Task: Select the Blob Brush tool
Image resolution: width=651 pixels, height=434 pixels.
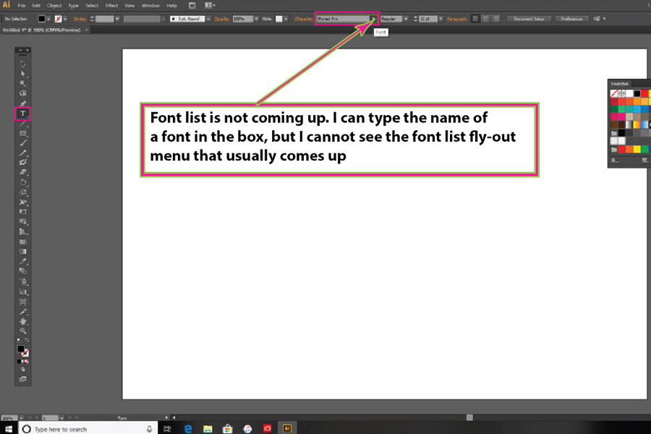Action: coord(23,162)
